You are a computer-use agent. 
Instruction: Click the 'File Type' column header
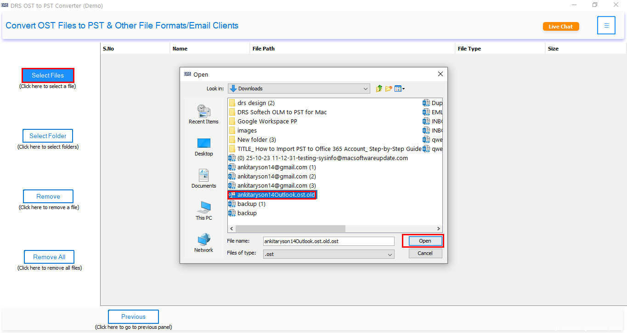click(500, 48)
